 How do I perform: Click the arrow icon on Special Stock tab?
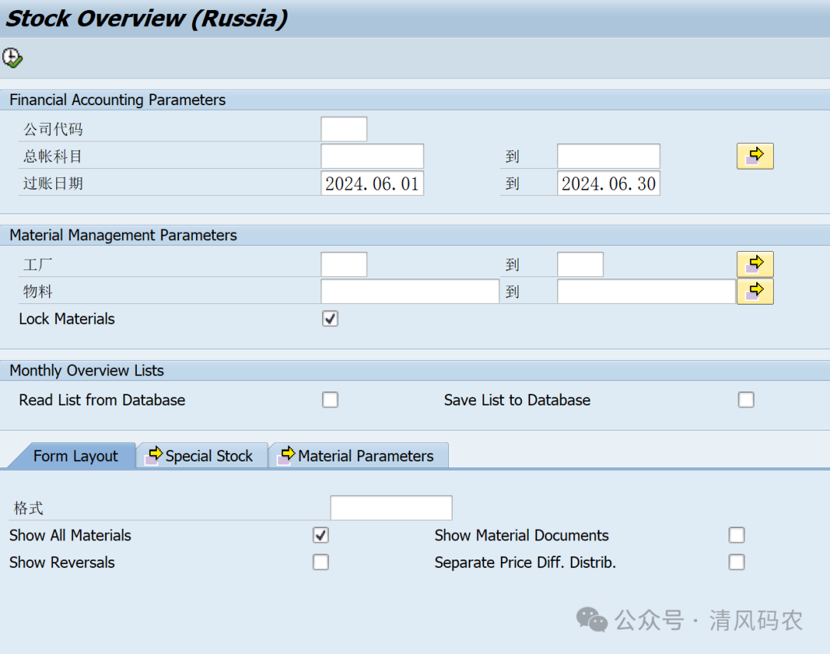(x=154, y=455)
